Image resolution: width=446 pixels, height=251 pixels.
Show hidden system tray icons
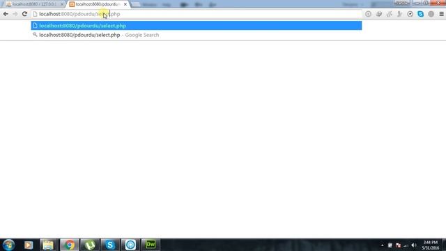click(383, 245)
